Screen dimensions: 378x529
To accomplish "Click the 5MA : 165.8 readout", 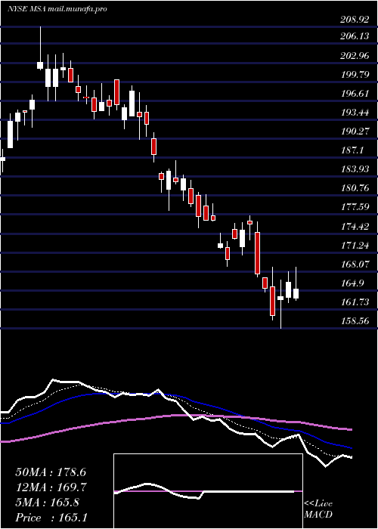I will point(47,503).
